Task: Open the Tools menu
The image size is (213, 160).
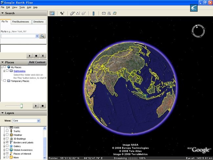Action: coord(22,7)
